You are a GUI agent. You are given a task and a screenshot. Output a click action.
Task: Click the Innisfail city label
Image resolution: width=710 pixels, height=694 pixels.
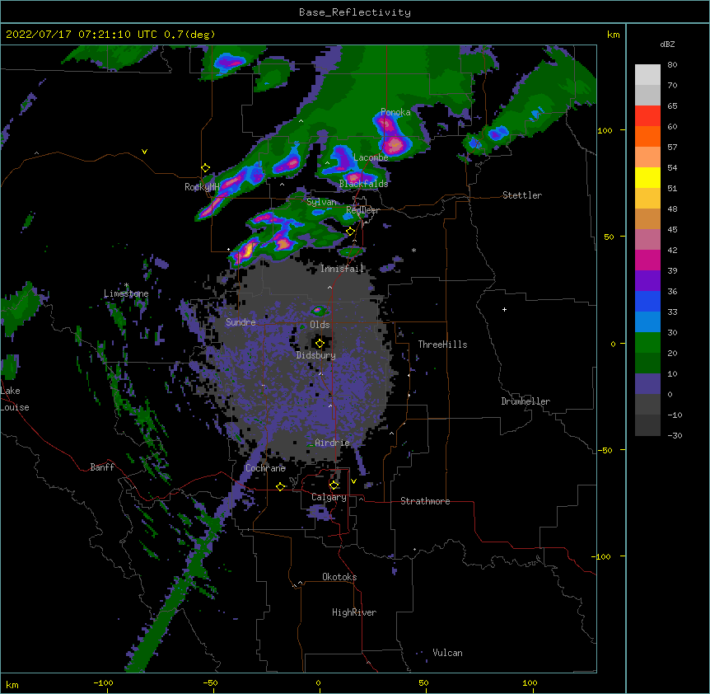(x=342, y=269)
